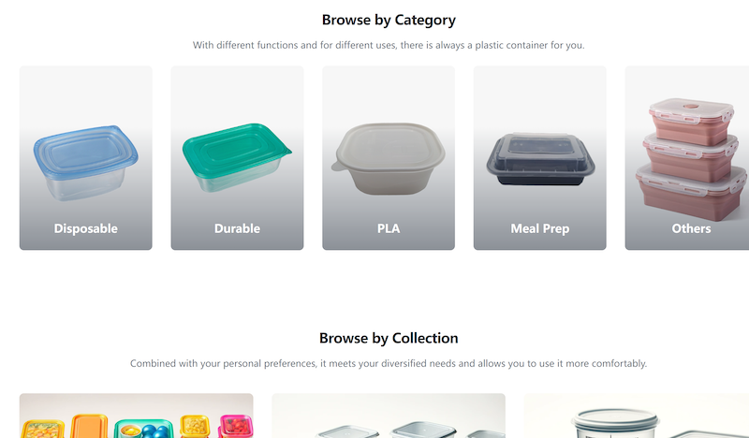
Task: Click the Browse by Category heading
Action: (x=389, y=20)
